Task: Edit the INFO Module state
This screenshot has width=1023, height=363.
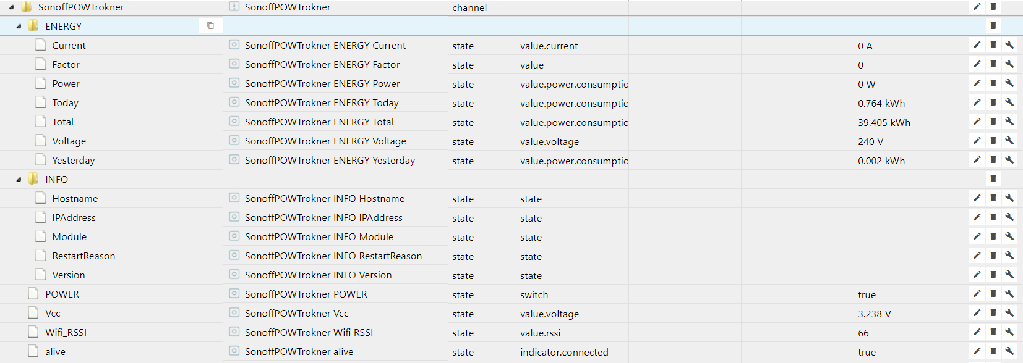Action: pos(977,236)
